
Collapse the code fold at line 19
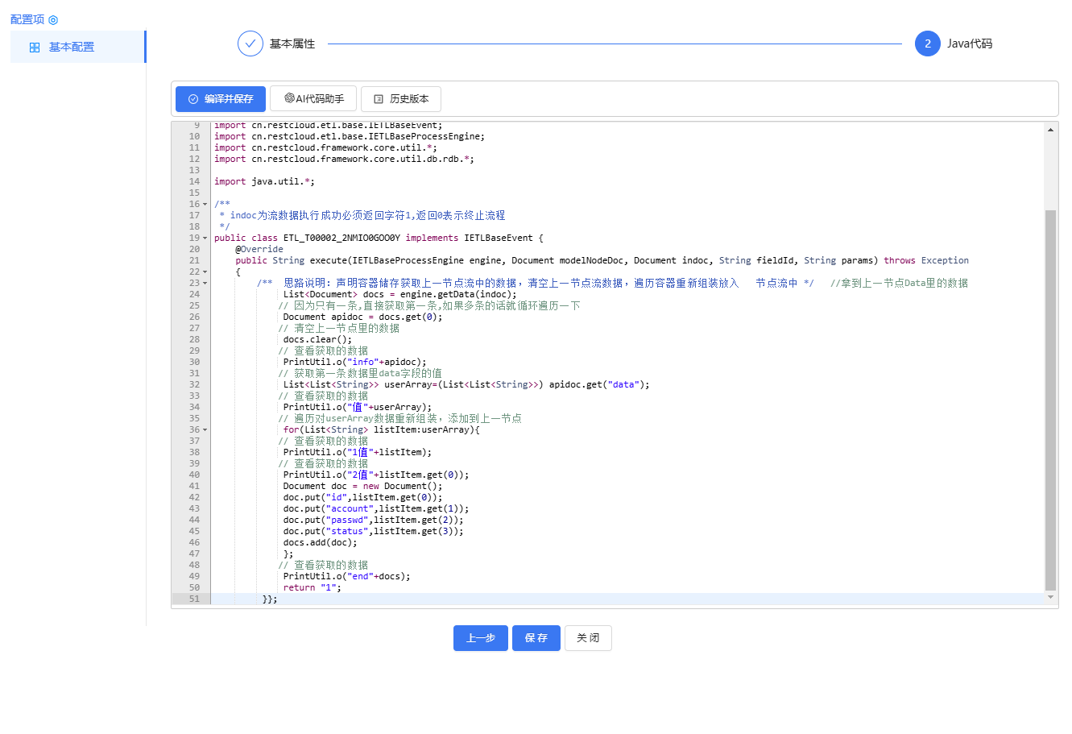(205, 238)
